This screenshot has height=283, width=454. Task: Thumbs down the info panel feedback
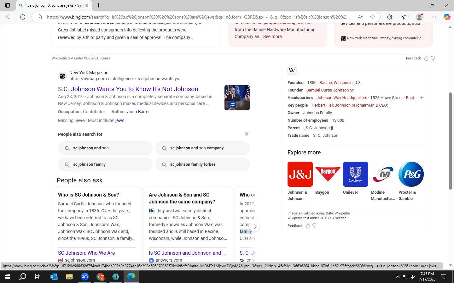tap(314, 225)
